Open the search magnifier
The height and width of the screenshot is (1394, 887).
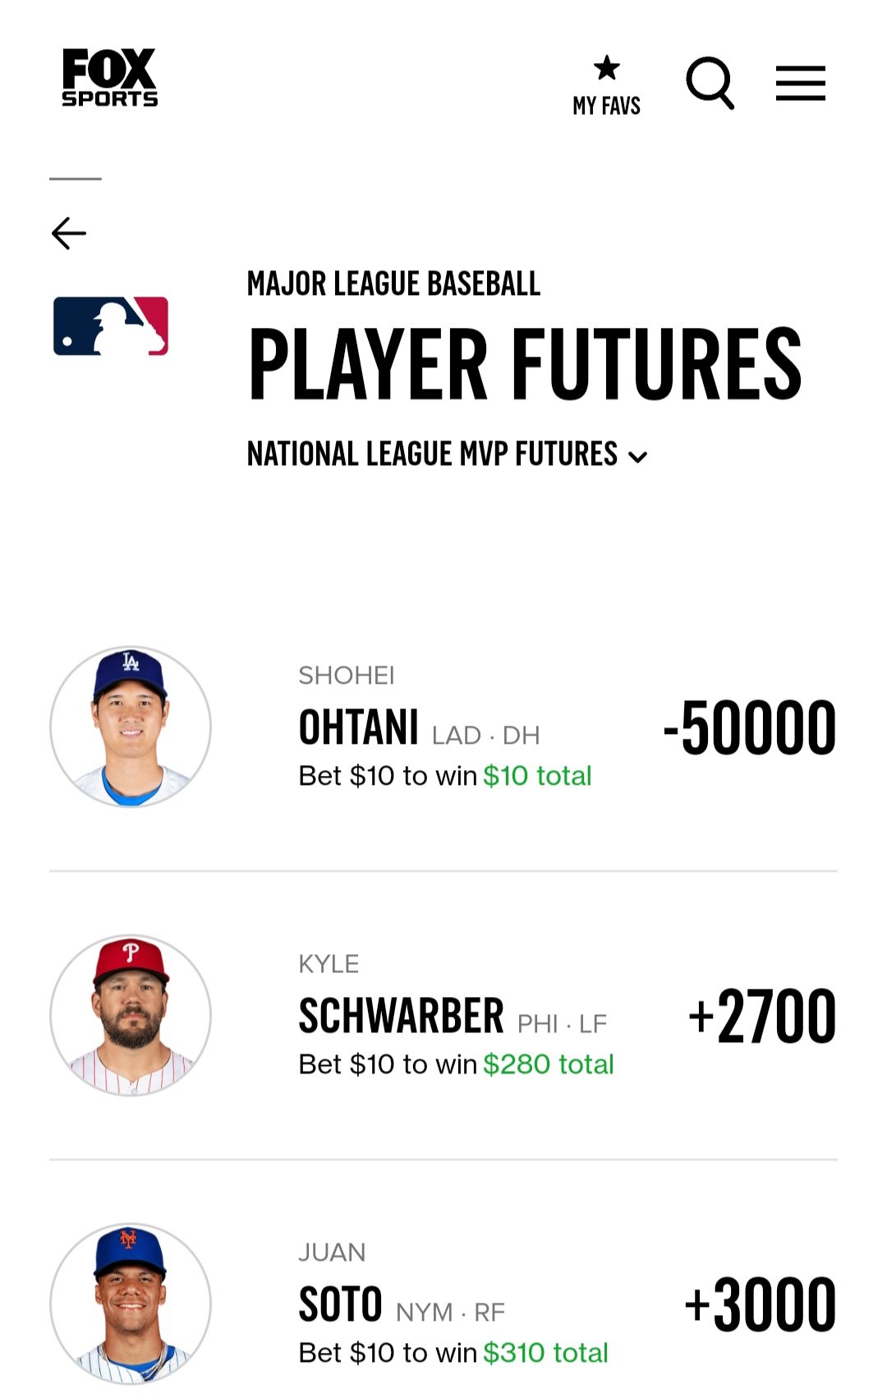point(710,83)
